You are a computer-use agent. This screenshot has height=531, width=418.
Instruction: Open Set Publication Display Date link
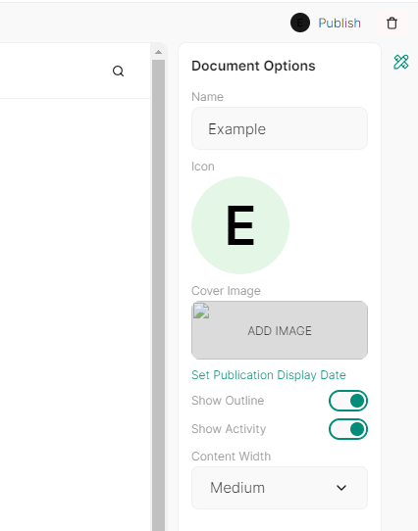pos(269,375)
